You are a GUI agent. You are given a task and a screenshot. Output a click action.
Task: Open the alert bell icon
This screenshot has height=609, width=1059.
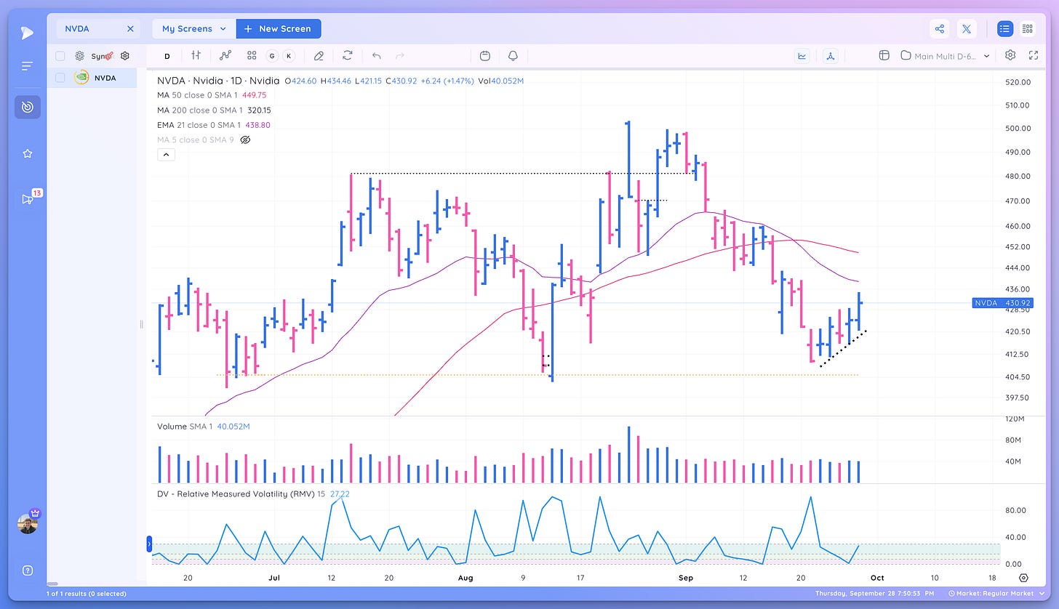(x=513, y=55)
